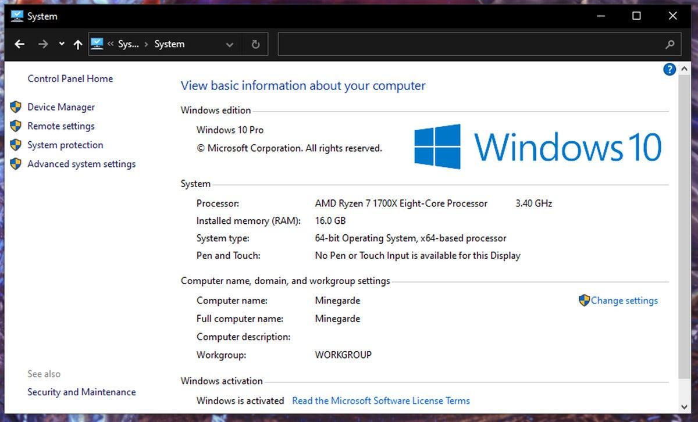Image resolution: width=698 pixels, height=422 pixels.
Task: Click the Back arrow icon
Action: point(19,44)
